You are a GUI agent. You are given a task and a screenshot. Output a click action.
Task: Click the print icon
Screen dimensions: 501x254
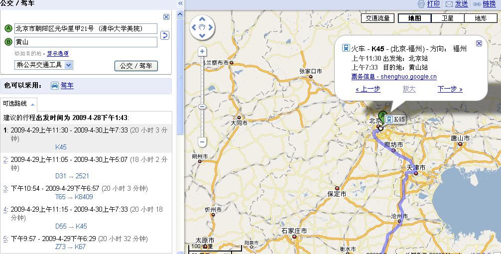click(x=421, y=4)
